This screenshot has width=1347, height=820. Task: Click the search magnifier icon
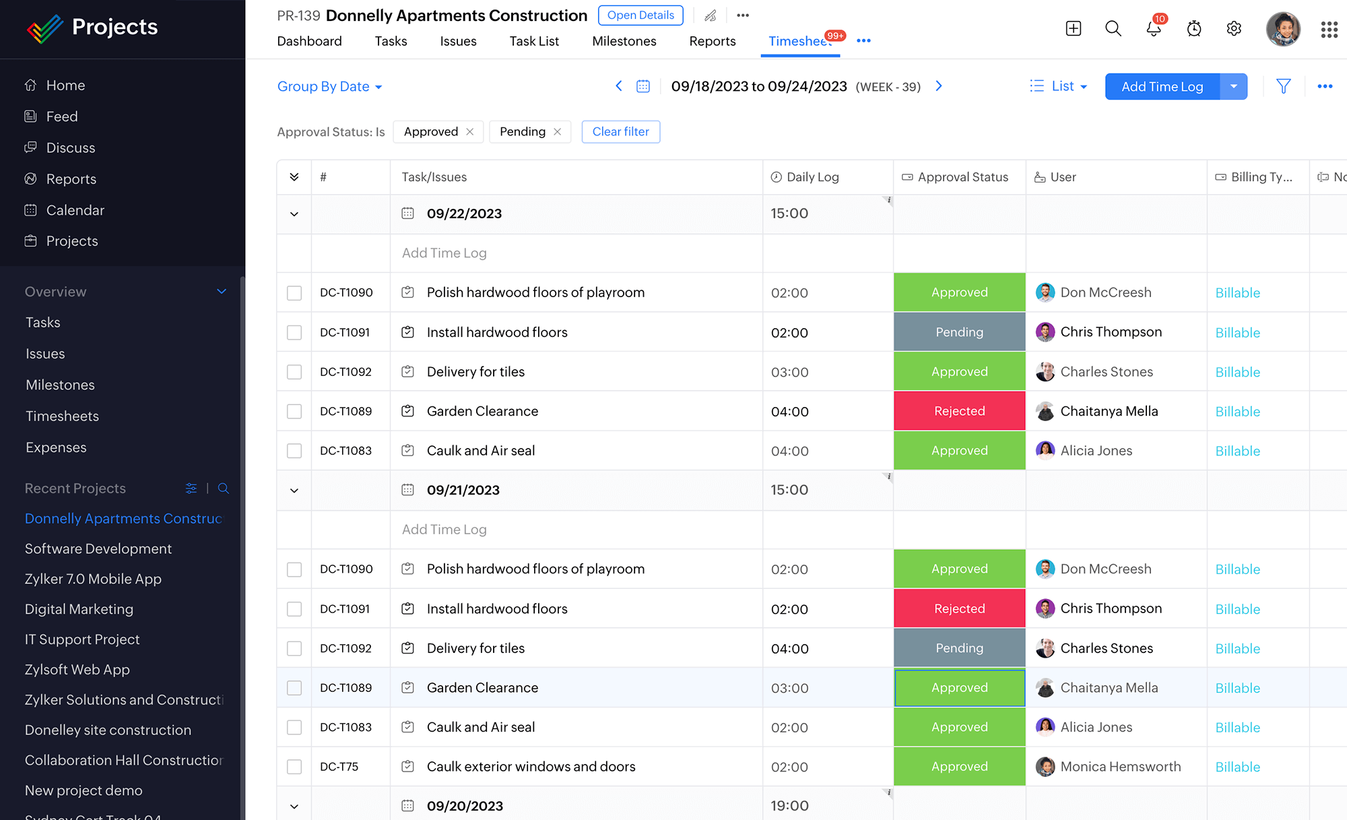point(1113,27)
